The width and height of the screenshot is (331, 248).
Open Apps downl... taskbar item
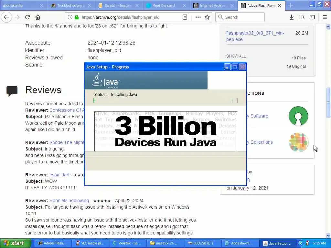(x=240, y=243)
